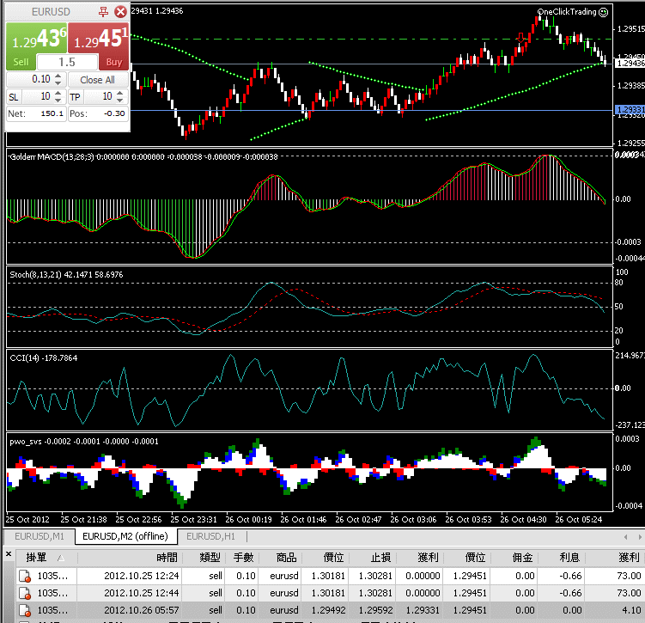The height and width of the screenshot is (623, 645).
Task: Toggle the SL button
Action: 14,97
